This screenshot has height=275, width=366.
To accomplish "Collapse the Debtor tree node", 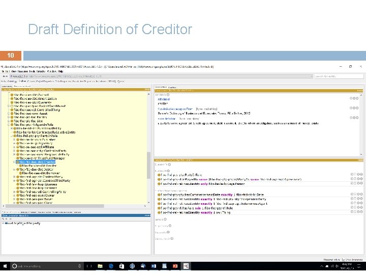I will coord(14,169).
